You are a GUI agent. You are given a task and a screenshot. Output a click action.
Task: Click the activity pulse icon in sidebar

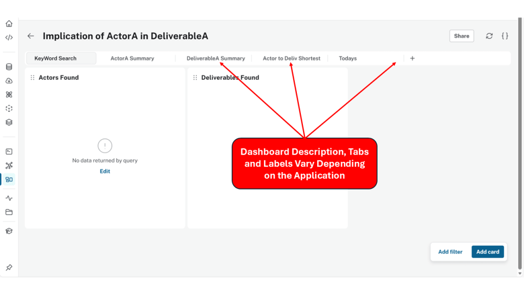coord(9,198)
